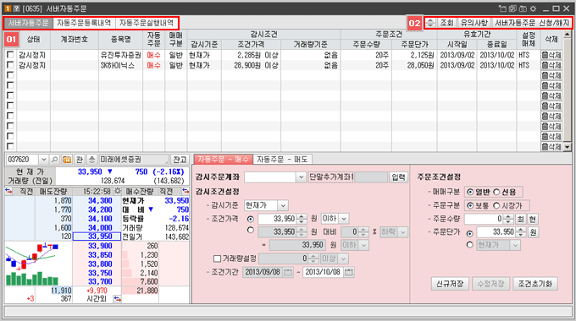Click the order list scrollbar up arrow
Image resolution: width=576 pixels, height=321 pixels.
tap(568, 35)
